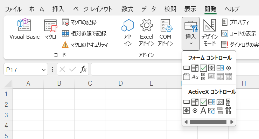Open the ファイル tab

point(13,9)
